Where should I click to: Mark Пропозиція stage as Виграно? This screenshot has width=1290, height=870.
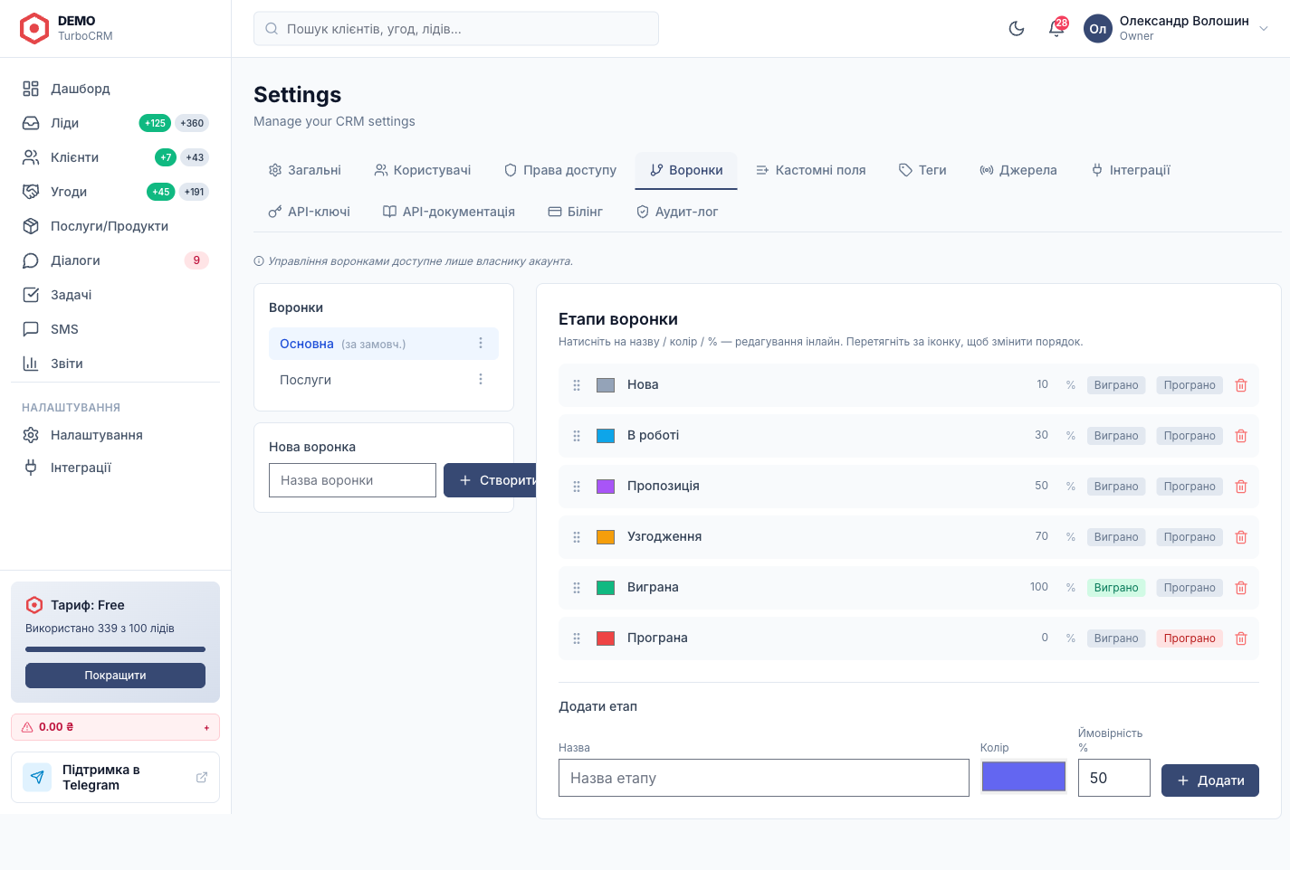coord(1116,487)
